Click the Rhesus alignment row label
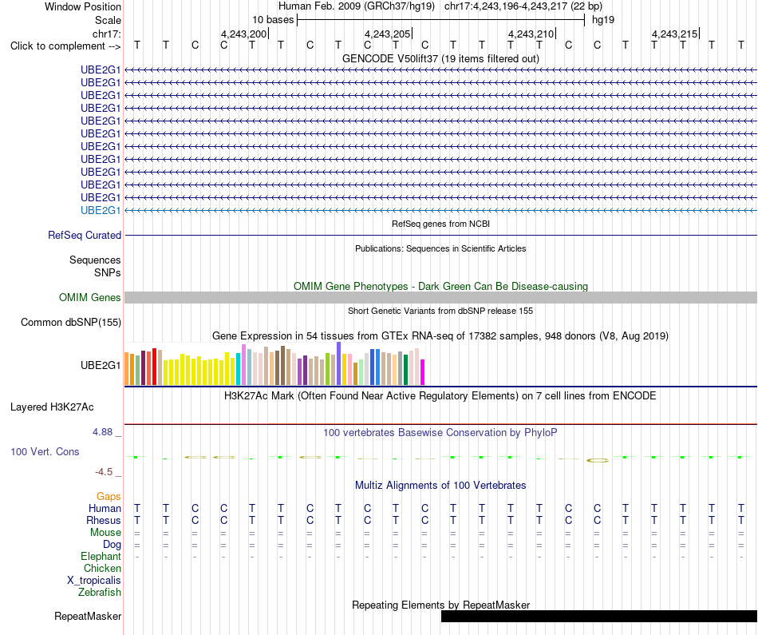 point(104,520)
